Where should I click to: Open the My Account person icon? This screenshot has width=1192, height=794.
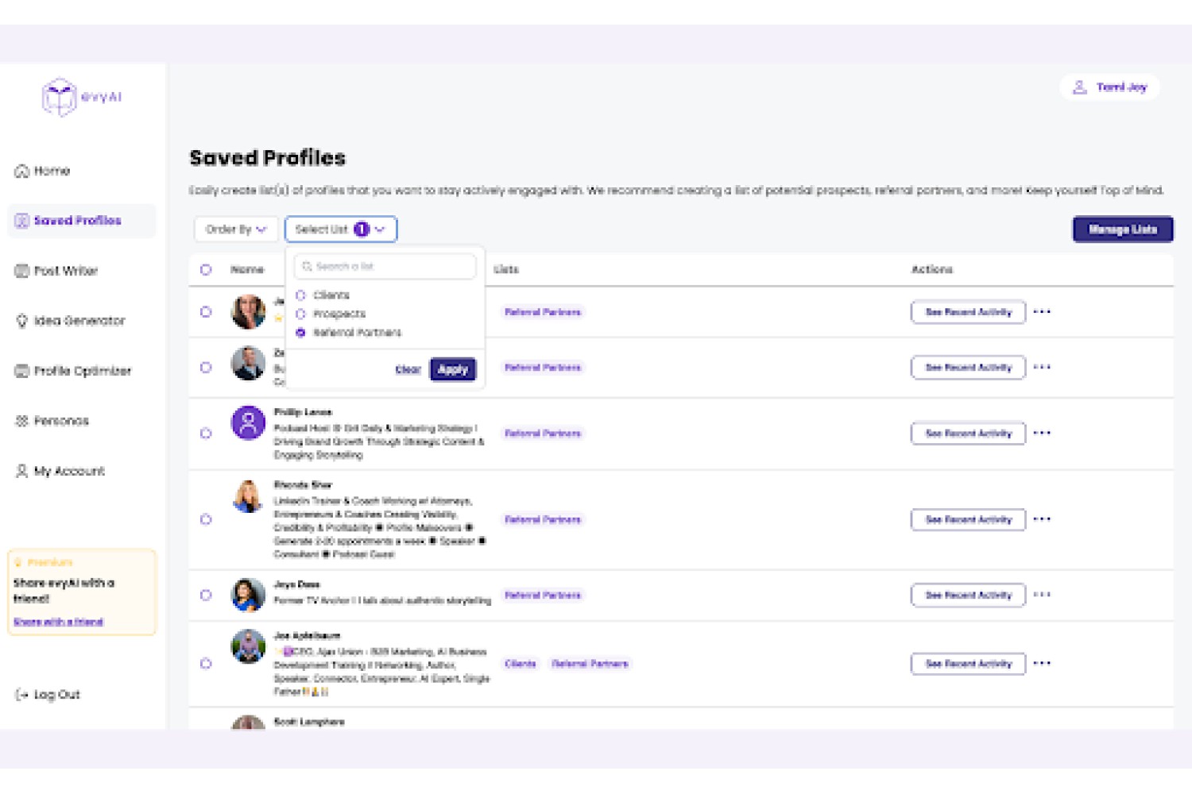tap(22, 471)
